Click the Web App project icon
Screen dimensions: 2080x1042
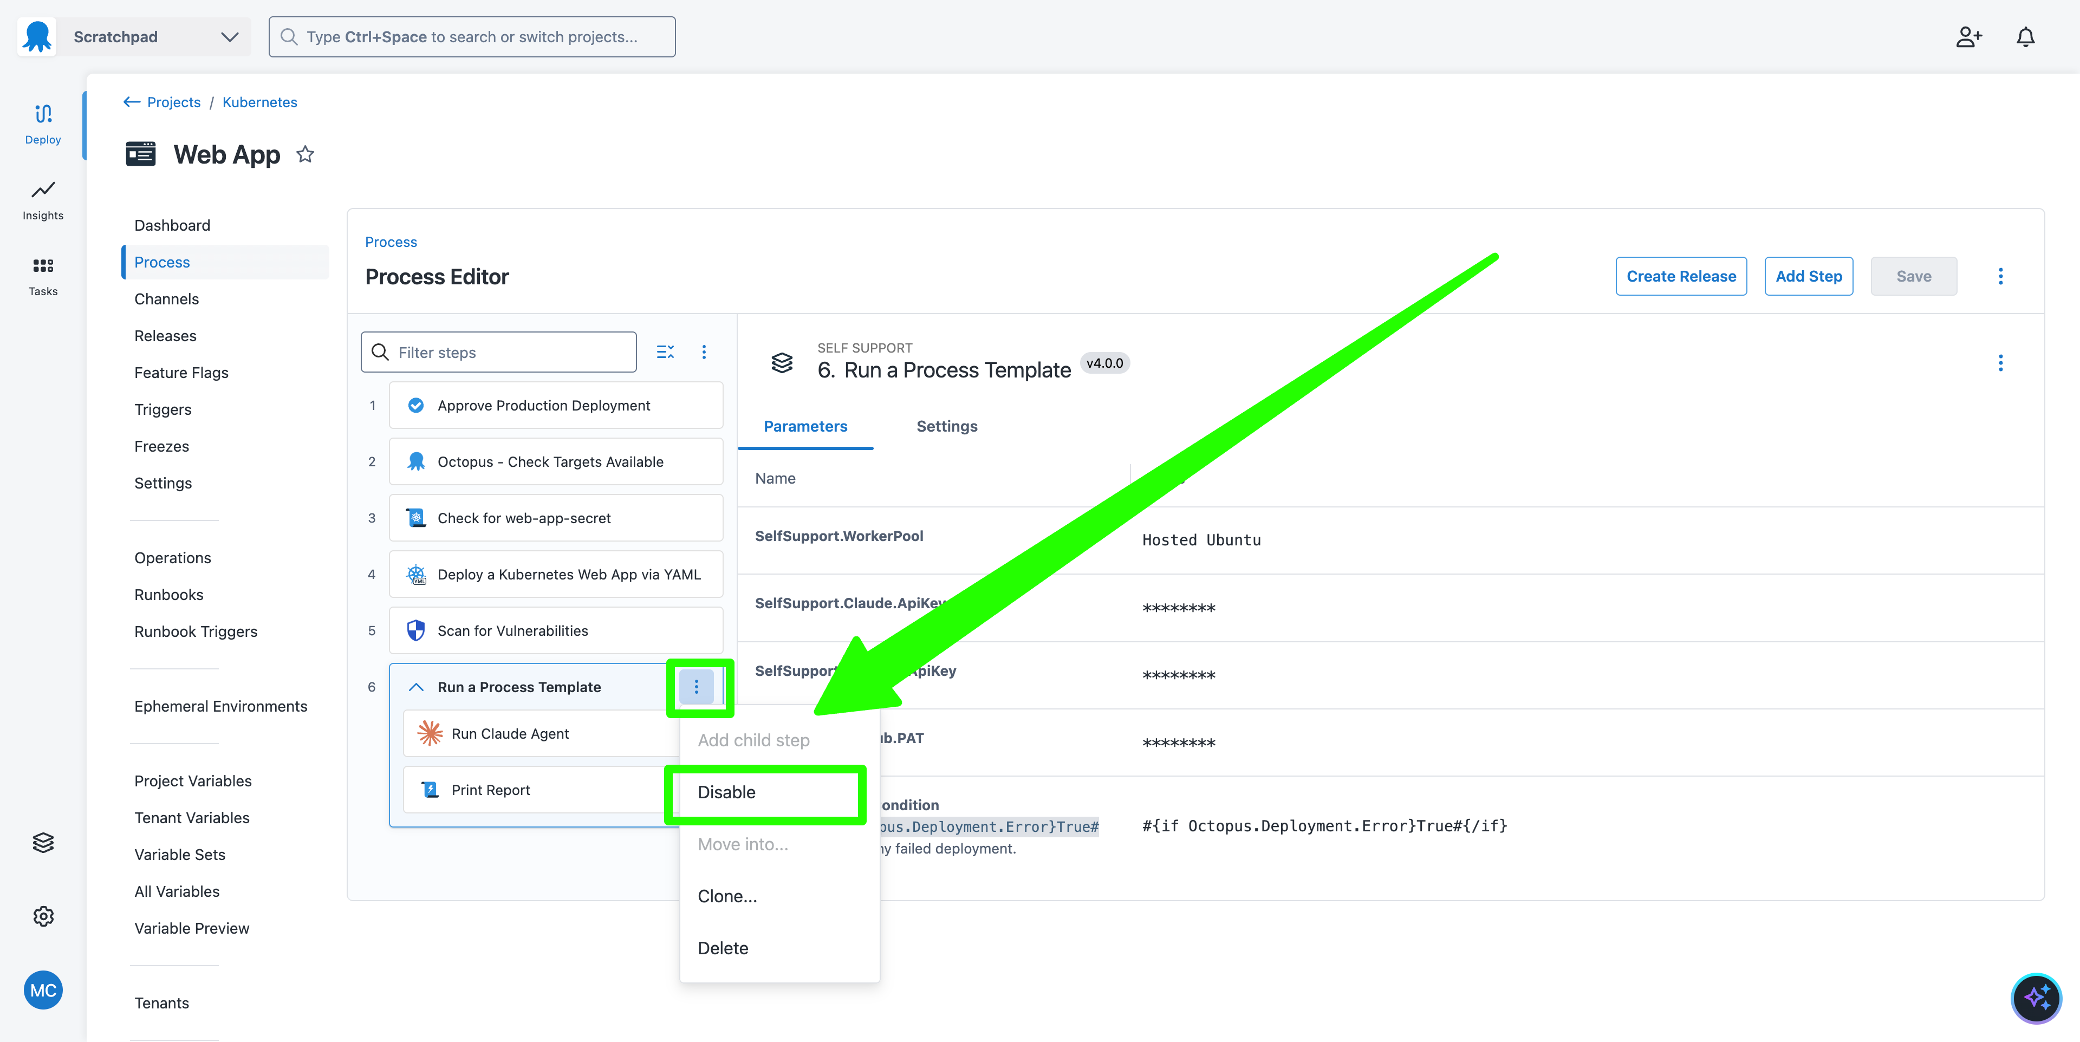(140, 153)
